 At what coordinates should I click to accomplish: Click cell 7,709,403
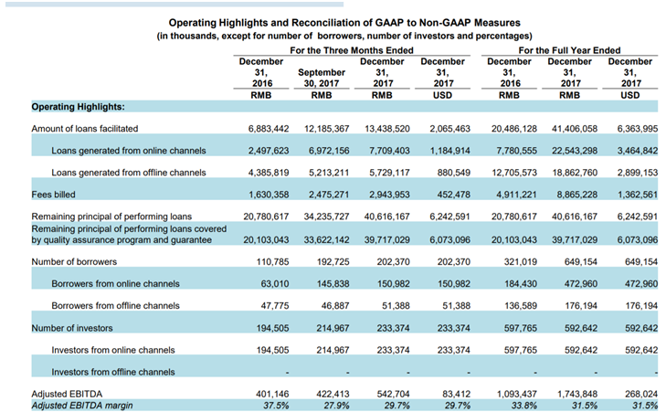coord(389,151)
